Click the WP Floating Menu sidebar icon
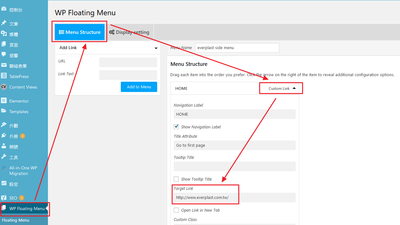Image resolution: width=400 pixels, height=225 pixels. click(4, 208)
